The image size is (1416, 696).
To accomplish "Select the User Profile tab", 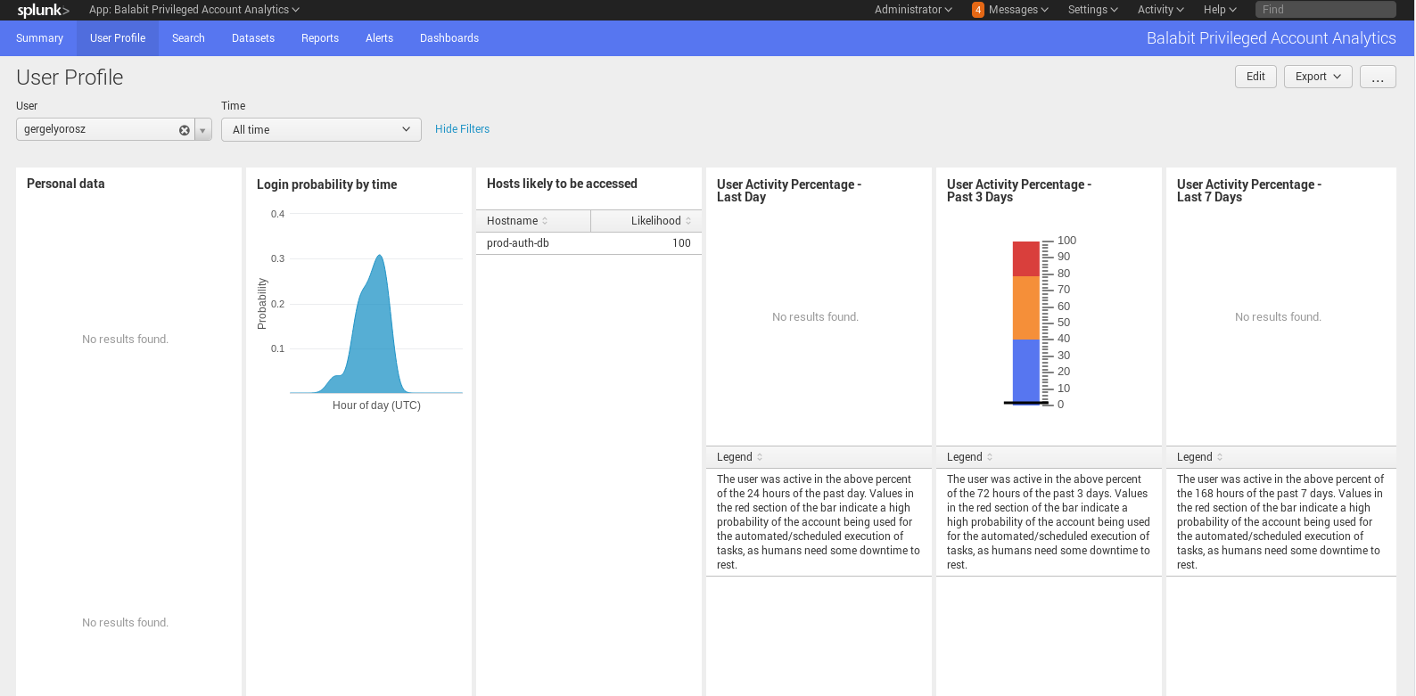I will pos(118,38).
